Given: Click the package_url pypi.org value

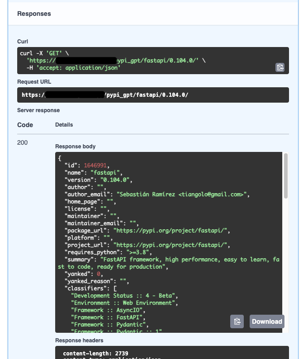Looking at the screenshot, I should (170, 231).
